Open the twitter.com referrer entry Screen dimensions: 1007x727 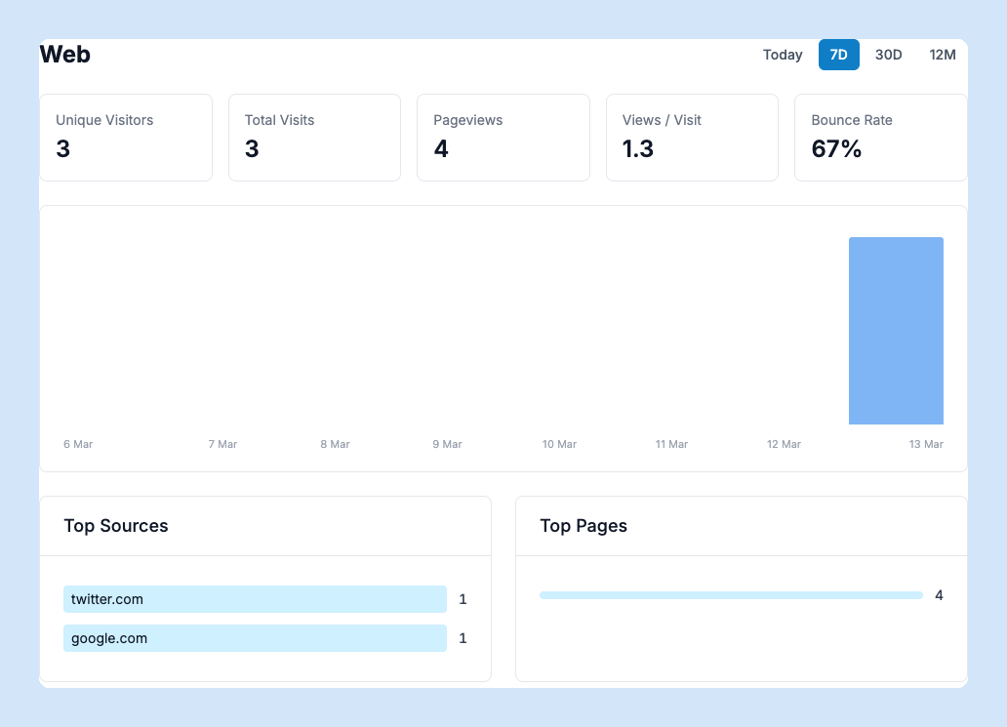pyautogui.click(x=255, y=599)
